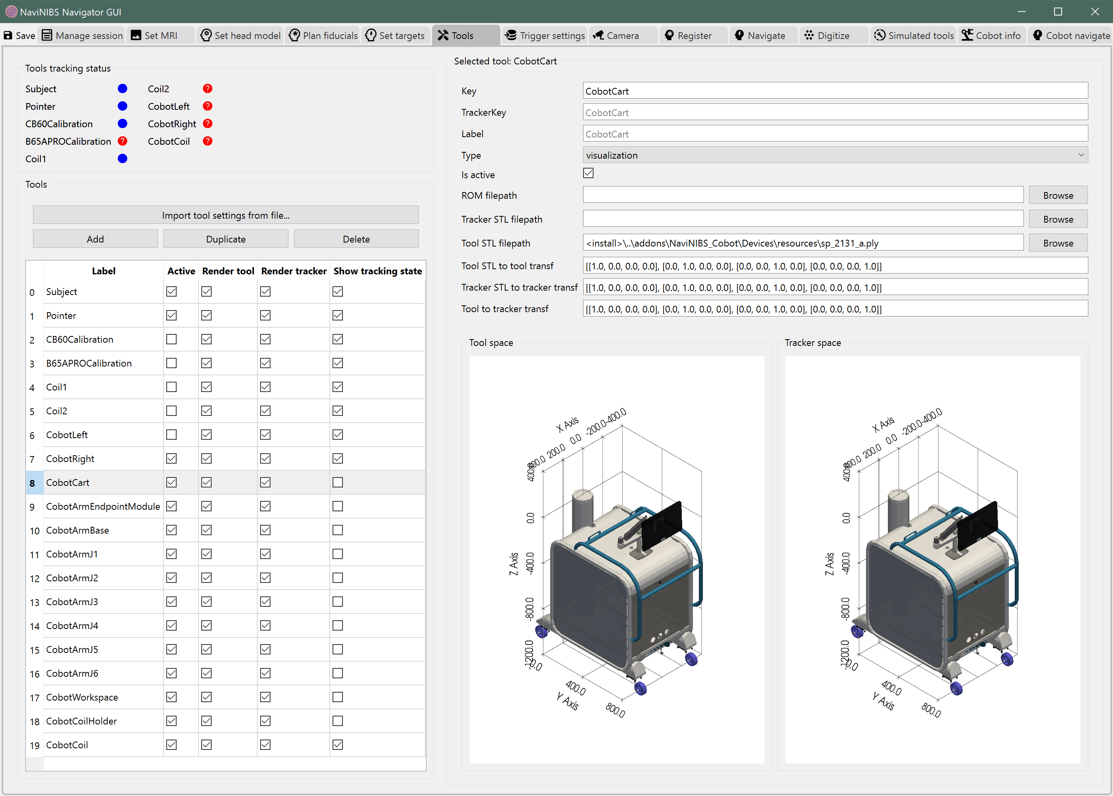Click Import tool settings from file button
The height and width of the screenshot is (796, 1113).
(226, 215)
